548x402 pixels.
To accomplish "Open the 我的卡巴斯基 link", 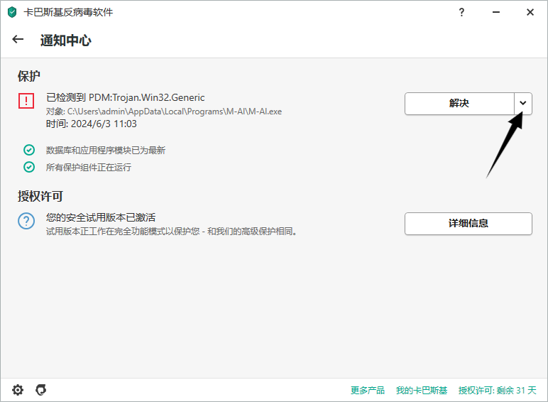I will [422, 390].
